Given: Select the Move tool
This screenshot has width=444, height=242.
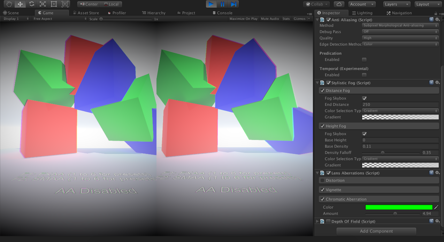Looking at the screenshot, I should [20, 4].
